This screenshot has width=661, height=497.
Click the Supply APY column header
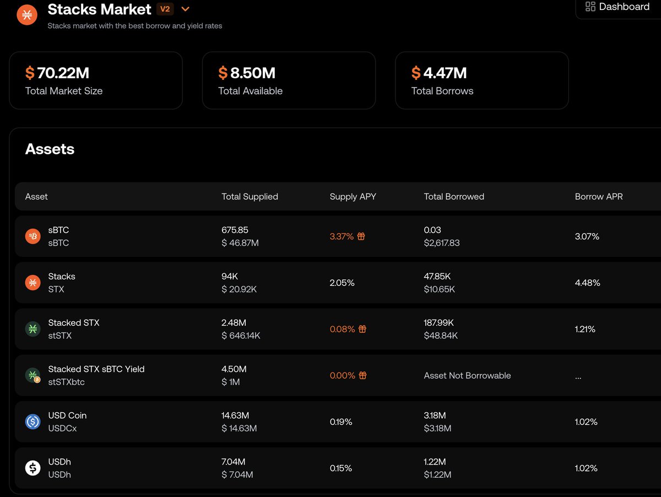click(x=353, y=197)
